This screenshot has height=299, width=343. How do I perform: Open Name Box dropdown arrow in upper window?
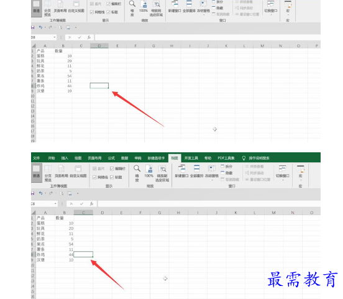click(x=55, y=37)
